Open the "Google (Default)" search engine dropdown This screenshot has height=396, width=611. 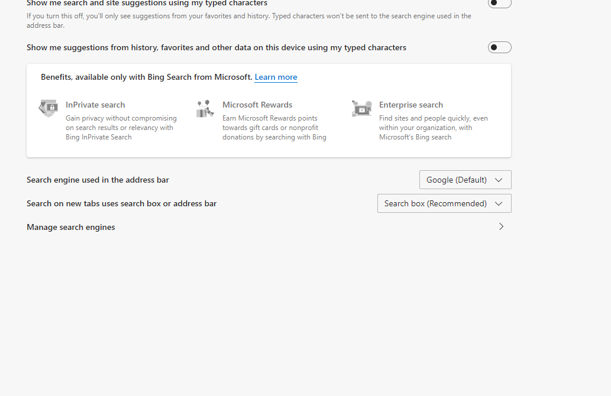coord(465,180)
